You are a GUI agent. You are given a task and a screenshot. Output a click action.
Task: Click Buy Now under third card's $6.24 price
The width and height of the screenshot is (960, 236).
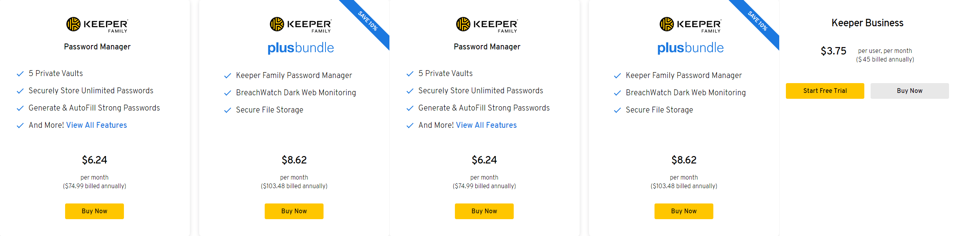pos(484,211)
